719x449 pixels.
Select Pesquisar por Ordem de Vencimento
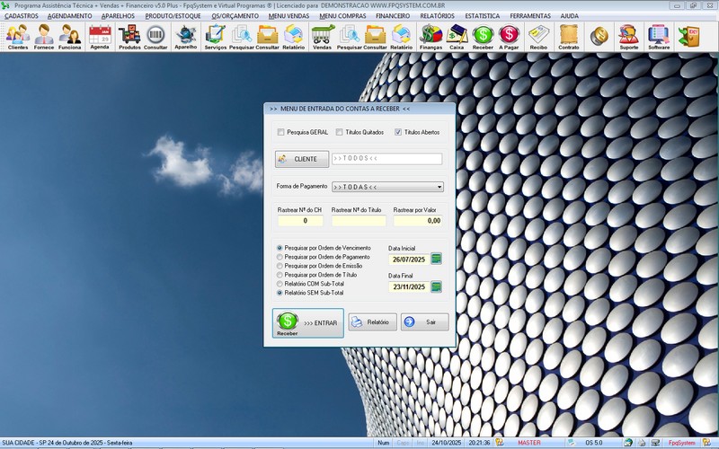[280, 248]
